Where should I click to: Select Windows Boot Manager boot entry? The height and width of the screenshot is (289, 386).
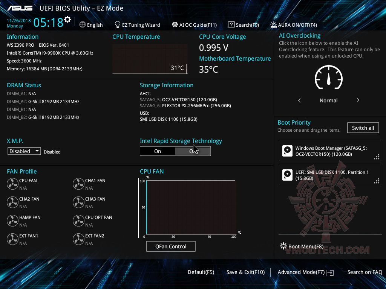tap(330, 151)
